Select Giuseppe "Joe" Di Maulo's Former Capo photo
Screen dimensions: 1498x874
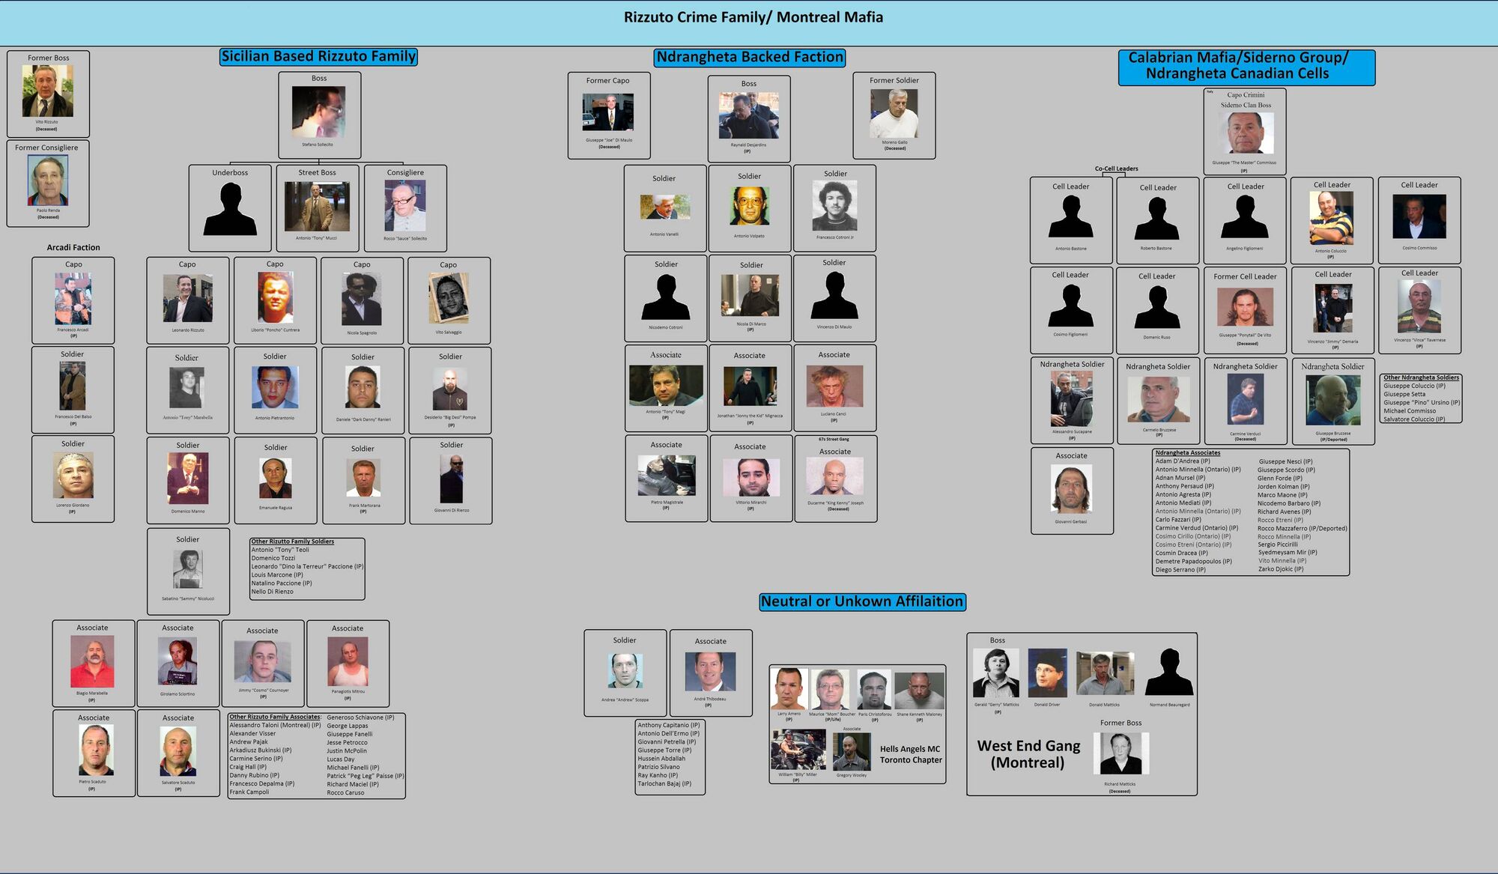point(608,112)
